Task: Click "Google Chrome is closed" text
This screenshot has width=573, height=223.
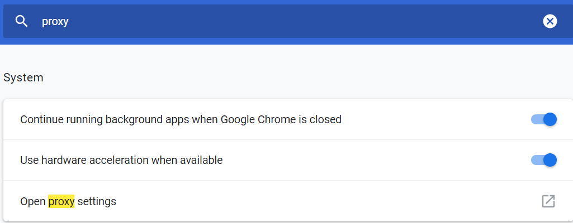Action: tap(281, 119)
